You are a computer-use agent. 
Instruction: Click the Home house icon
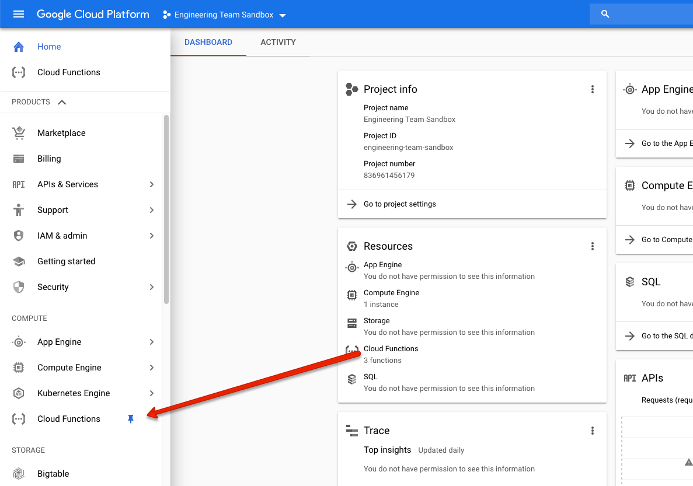point(19,47)
